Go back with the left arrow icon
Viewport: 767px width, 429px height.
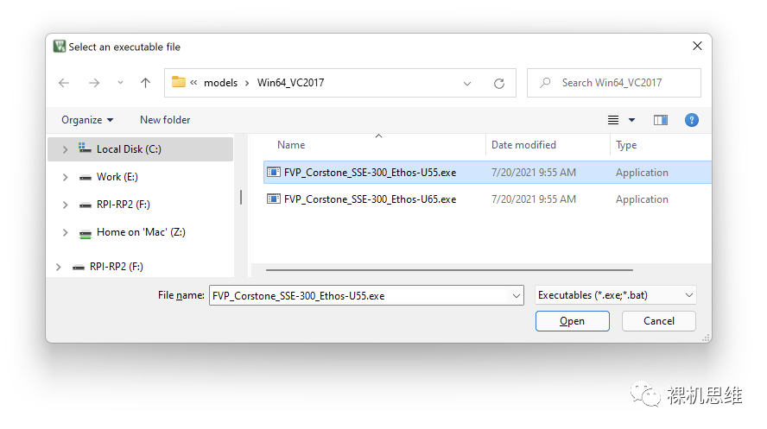pyautogui.click(x=64, y=83)
